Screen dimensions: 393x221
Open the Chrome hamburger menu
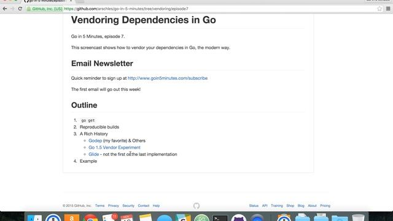pos(388,9)
